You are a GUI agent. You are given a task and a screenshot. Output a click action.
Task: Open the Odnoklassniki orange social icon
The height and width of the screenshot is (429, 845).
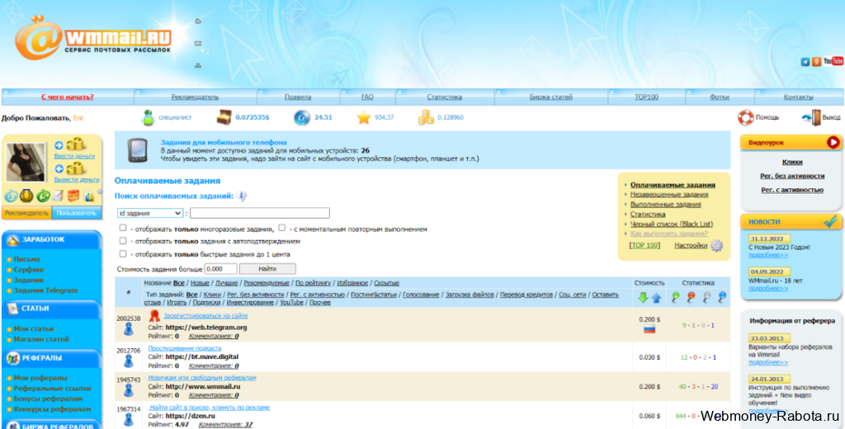click(816, 61)
